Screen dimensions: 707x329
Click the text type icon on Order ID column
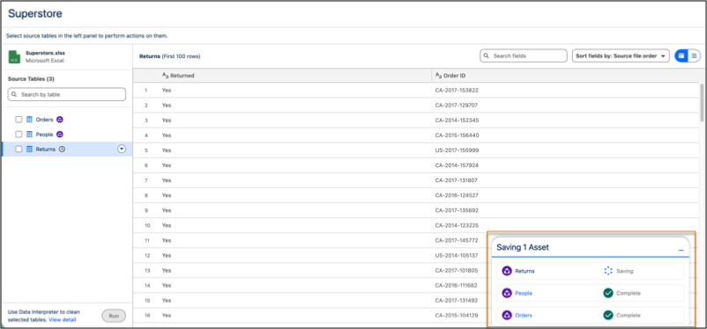click(438, 76)
